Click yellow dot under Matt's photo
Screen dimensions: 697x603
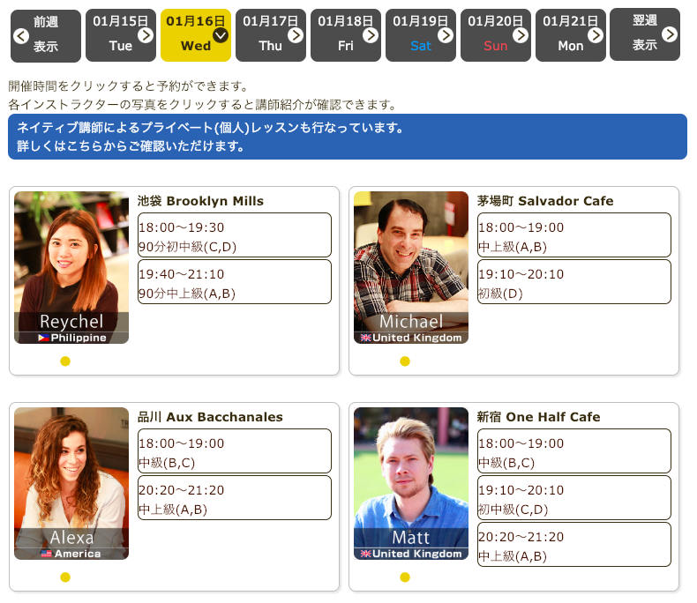(x=405, y=577)
